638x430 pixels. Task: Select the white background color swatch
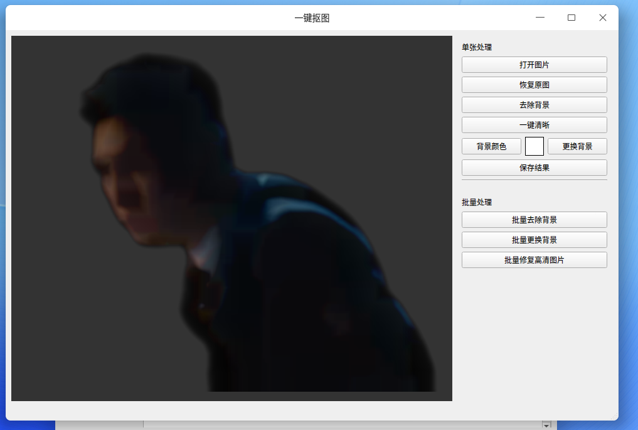click(534, 146)
